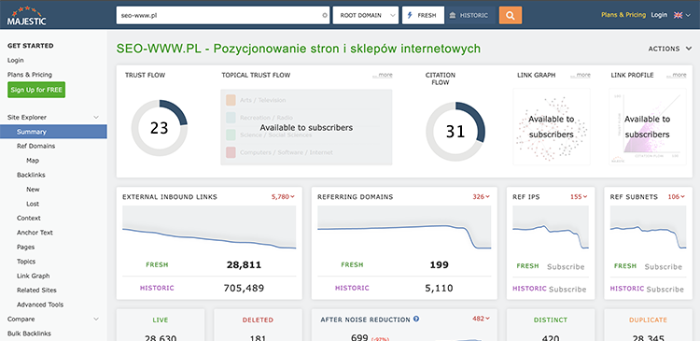
Task: Click Plans & Pricing in the top bar
Action: coord(623,15)
